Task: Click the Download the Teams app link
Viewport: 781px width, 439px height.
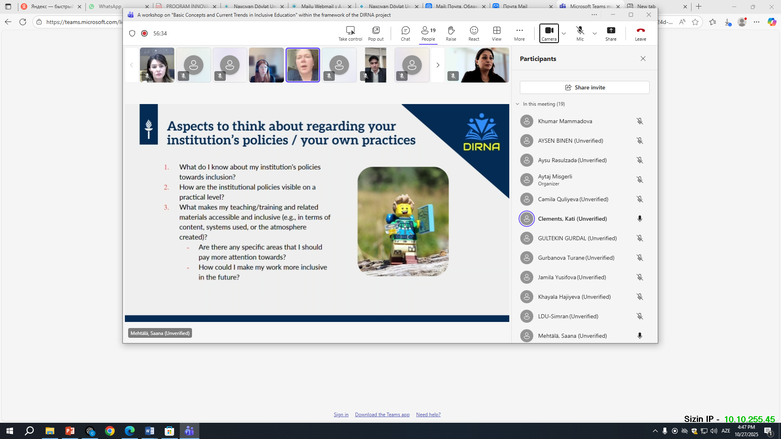Action: click(x=382, y=415)
